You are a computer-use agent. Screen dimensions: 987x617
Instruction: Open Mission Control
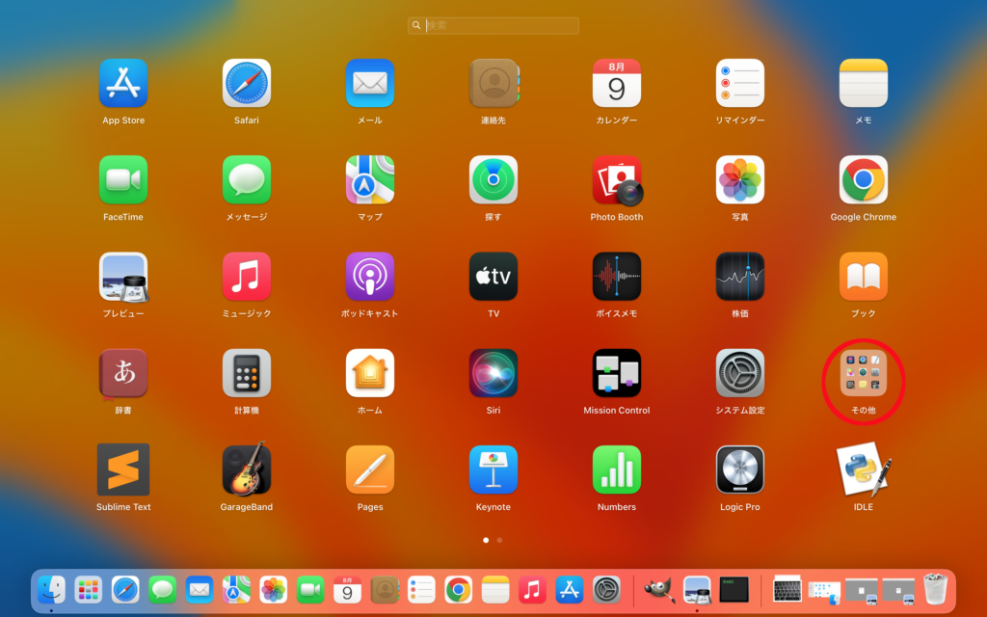(617, 373)
